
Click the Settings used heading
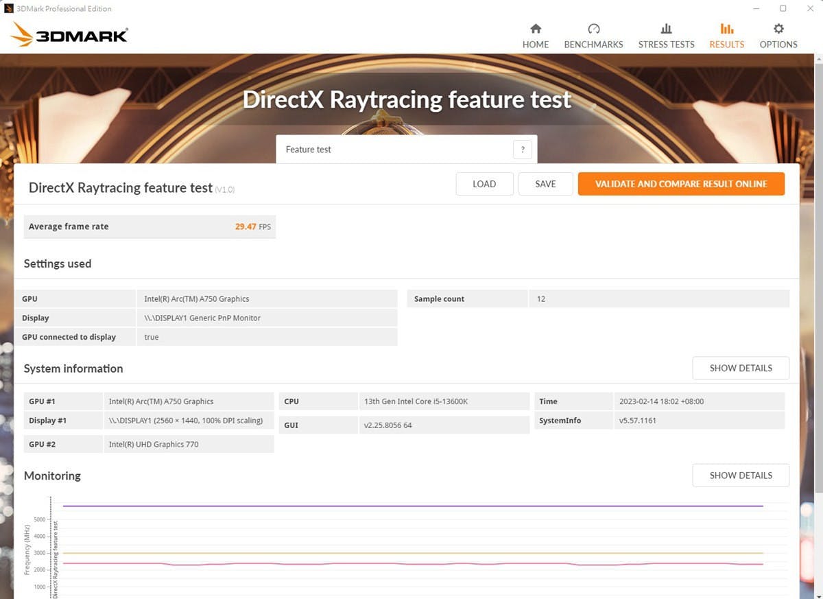tap(58, 263)
